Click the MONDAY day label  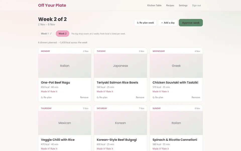click(45, 51)
